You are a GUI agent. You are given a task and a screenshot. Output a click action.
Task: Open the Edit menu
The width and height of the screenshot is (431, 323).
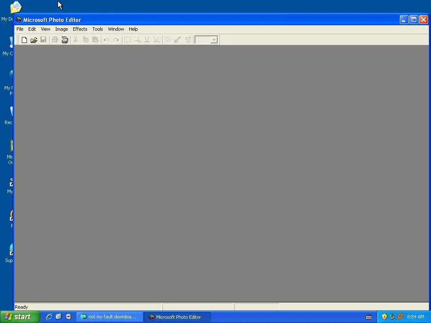(32, 29)
